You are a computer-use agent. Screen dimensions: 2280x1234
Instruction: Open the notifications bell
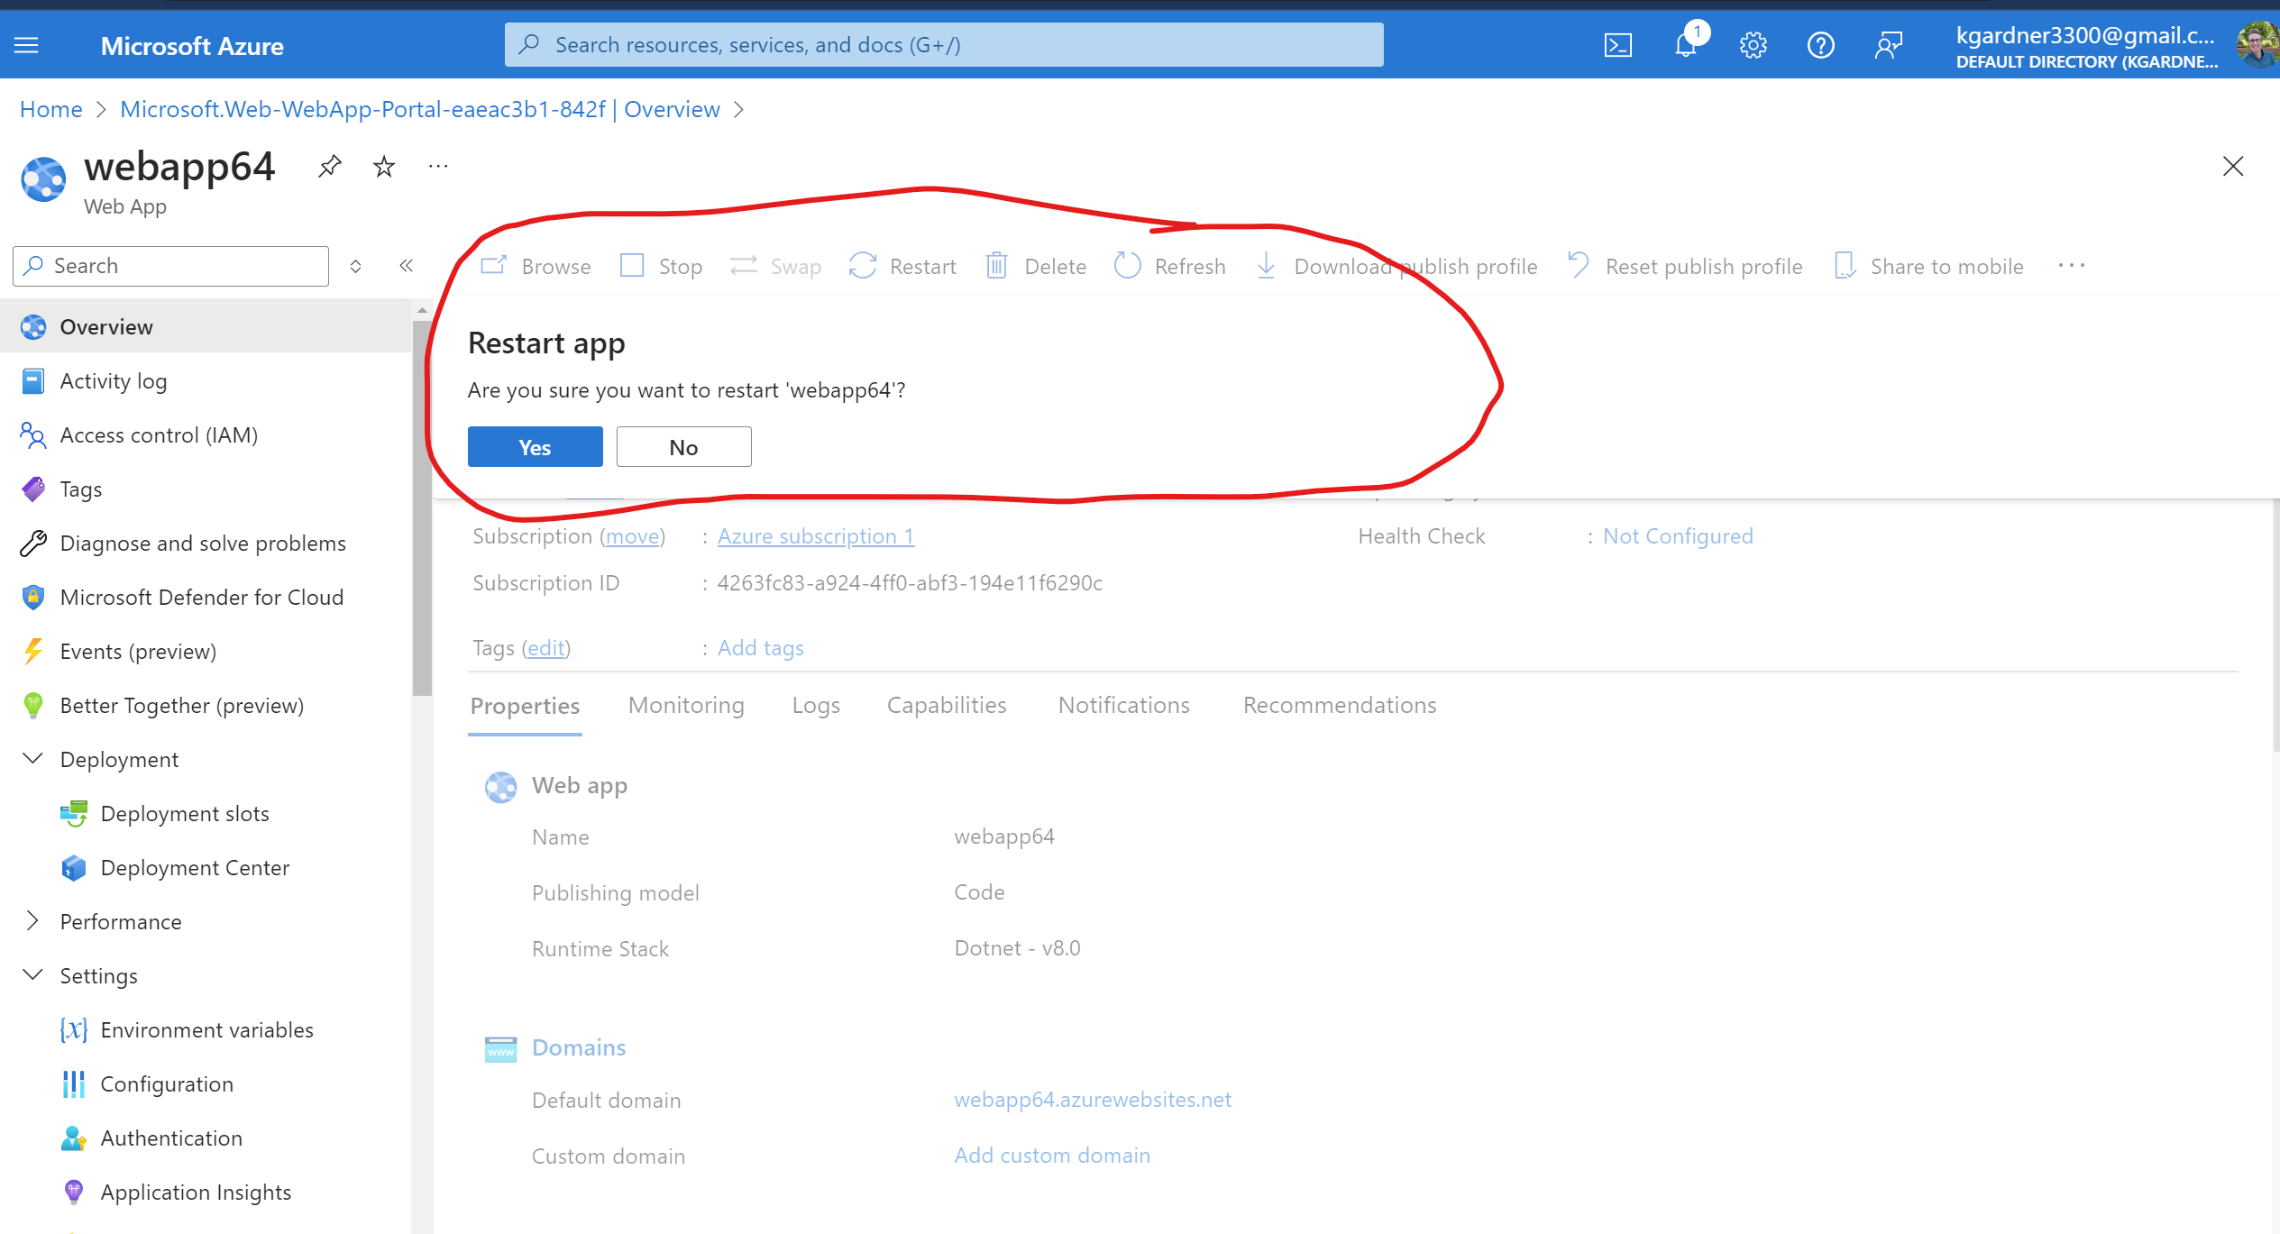point(1686,45)
